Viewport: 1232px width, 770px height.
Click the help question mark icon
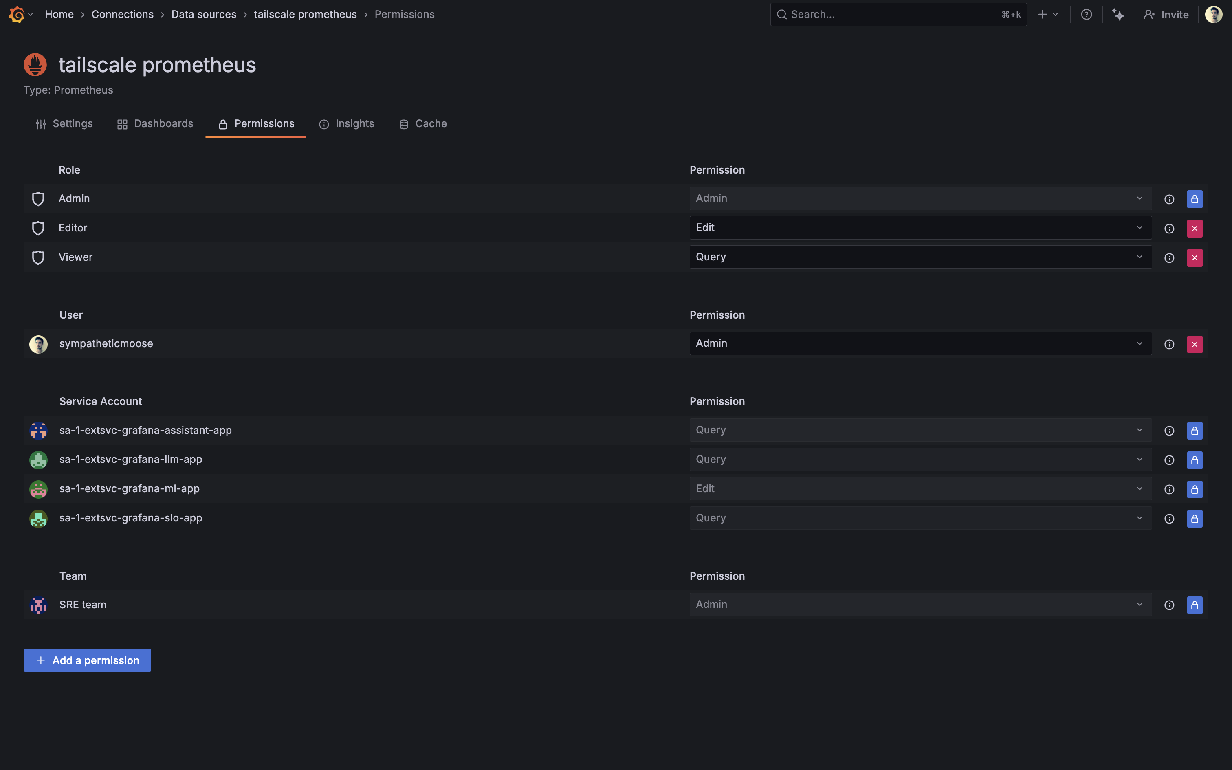pyautogui.click(x=1086, y=14)
